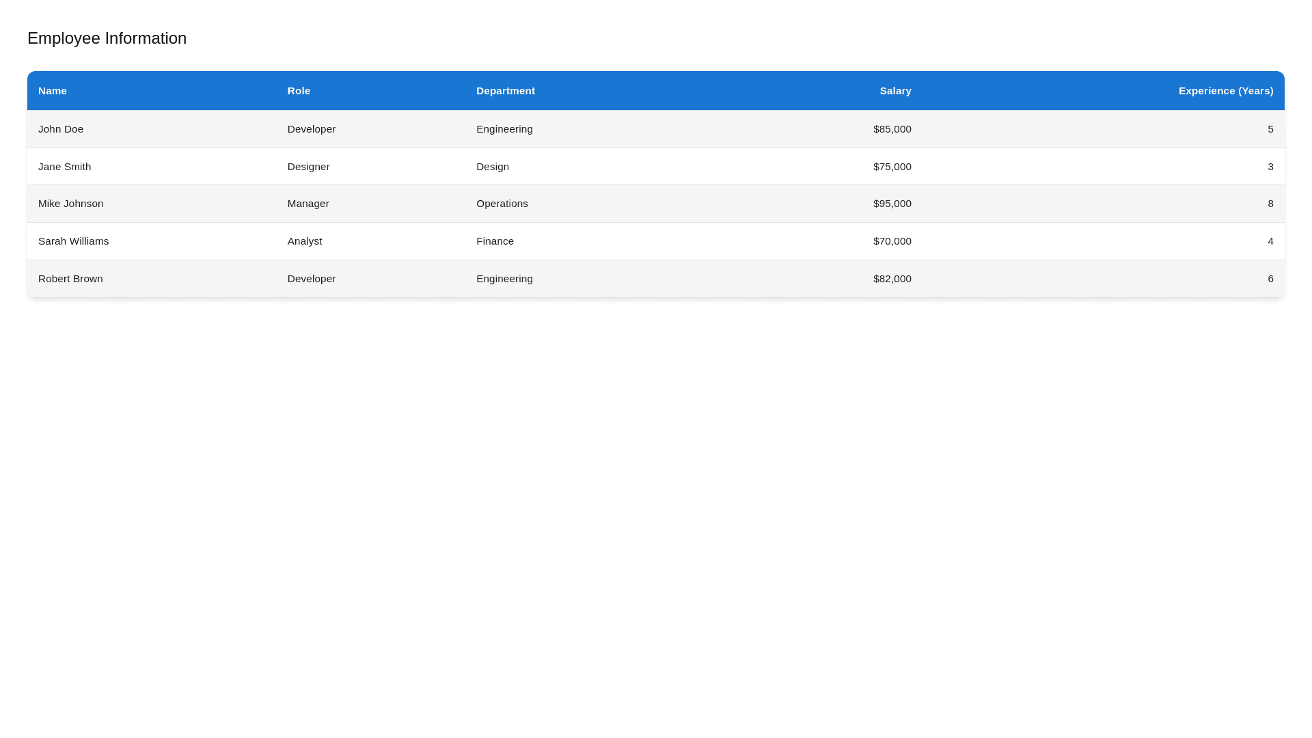Click the Salary column header
1312x738 pixels.
pos(894,91)
